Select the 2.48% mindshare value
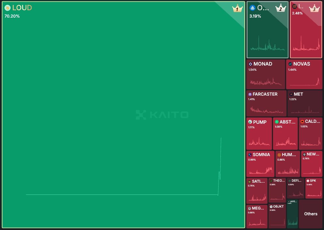The height and width of the screenshot is (230, 324). [x=297, y=13]
